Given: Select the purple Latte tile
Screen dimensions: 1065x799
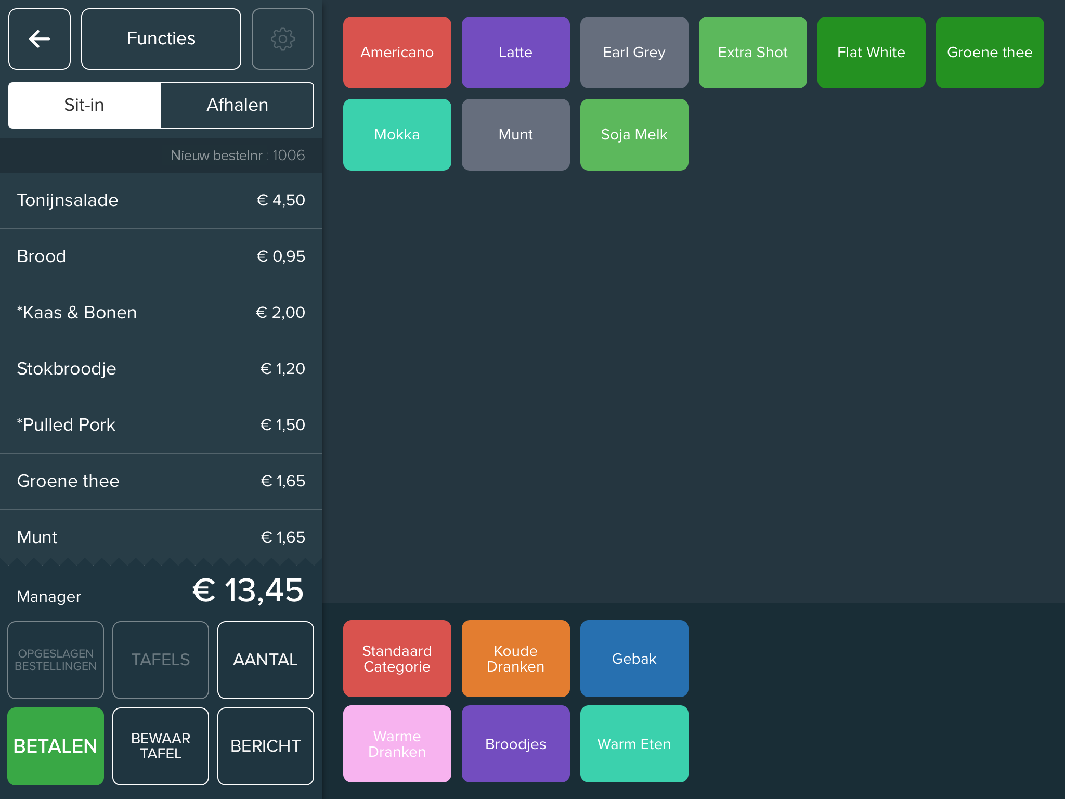Looking at the screenshot, I should click(x=515, y=53).
